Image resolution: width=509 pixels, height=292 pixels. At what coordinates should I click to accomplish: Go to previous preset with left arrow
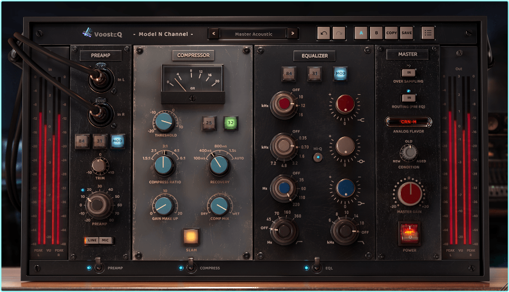214,33
